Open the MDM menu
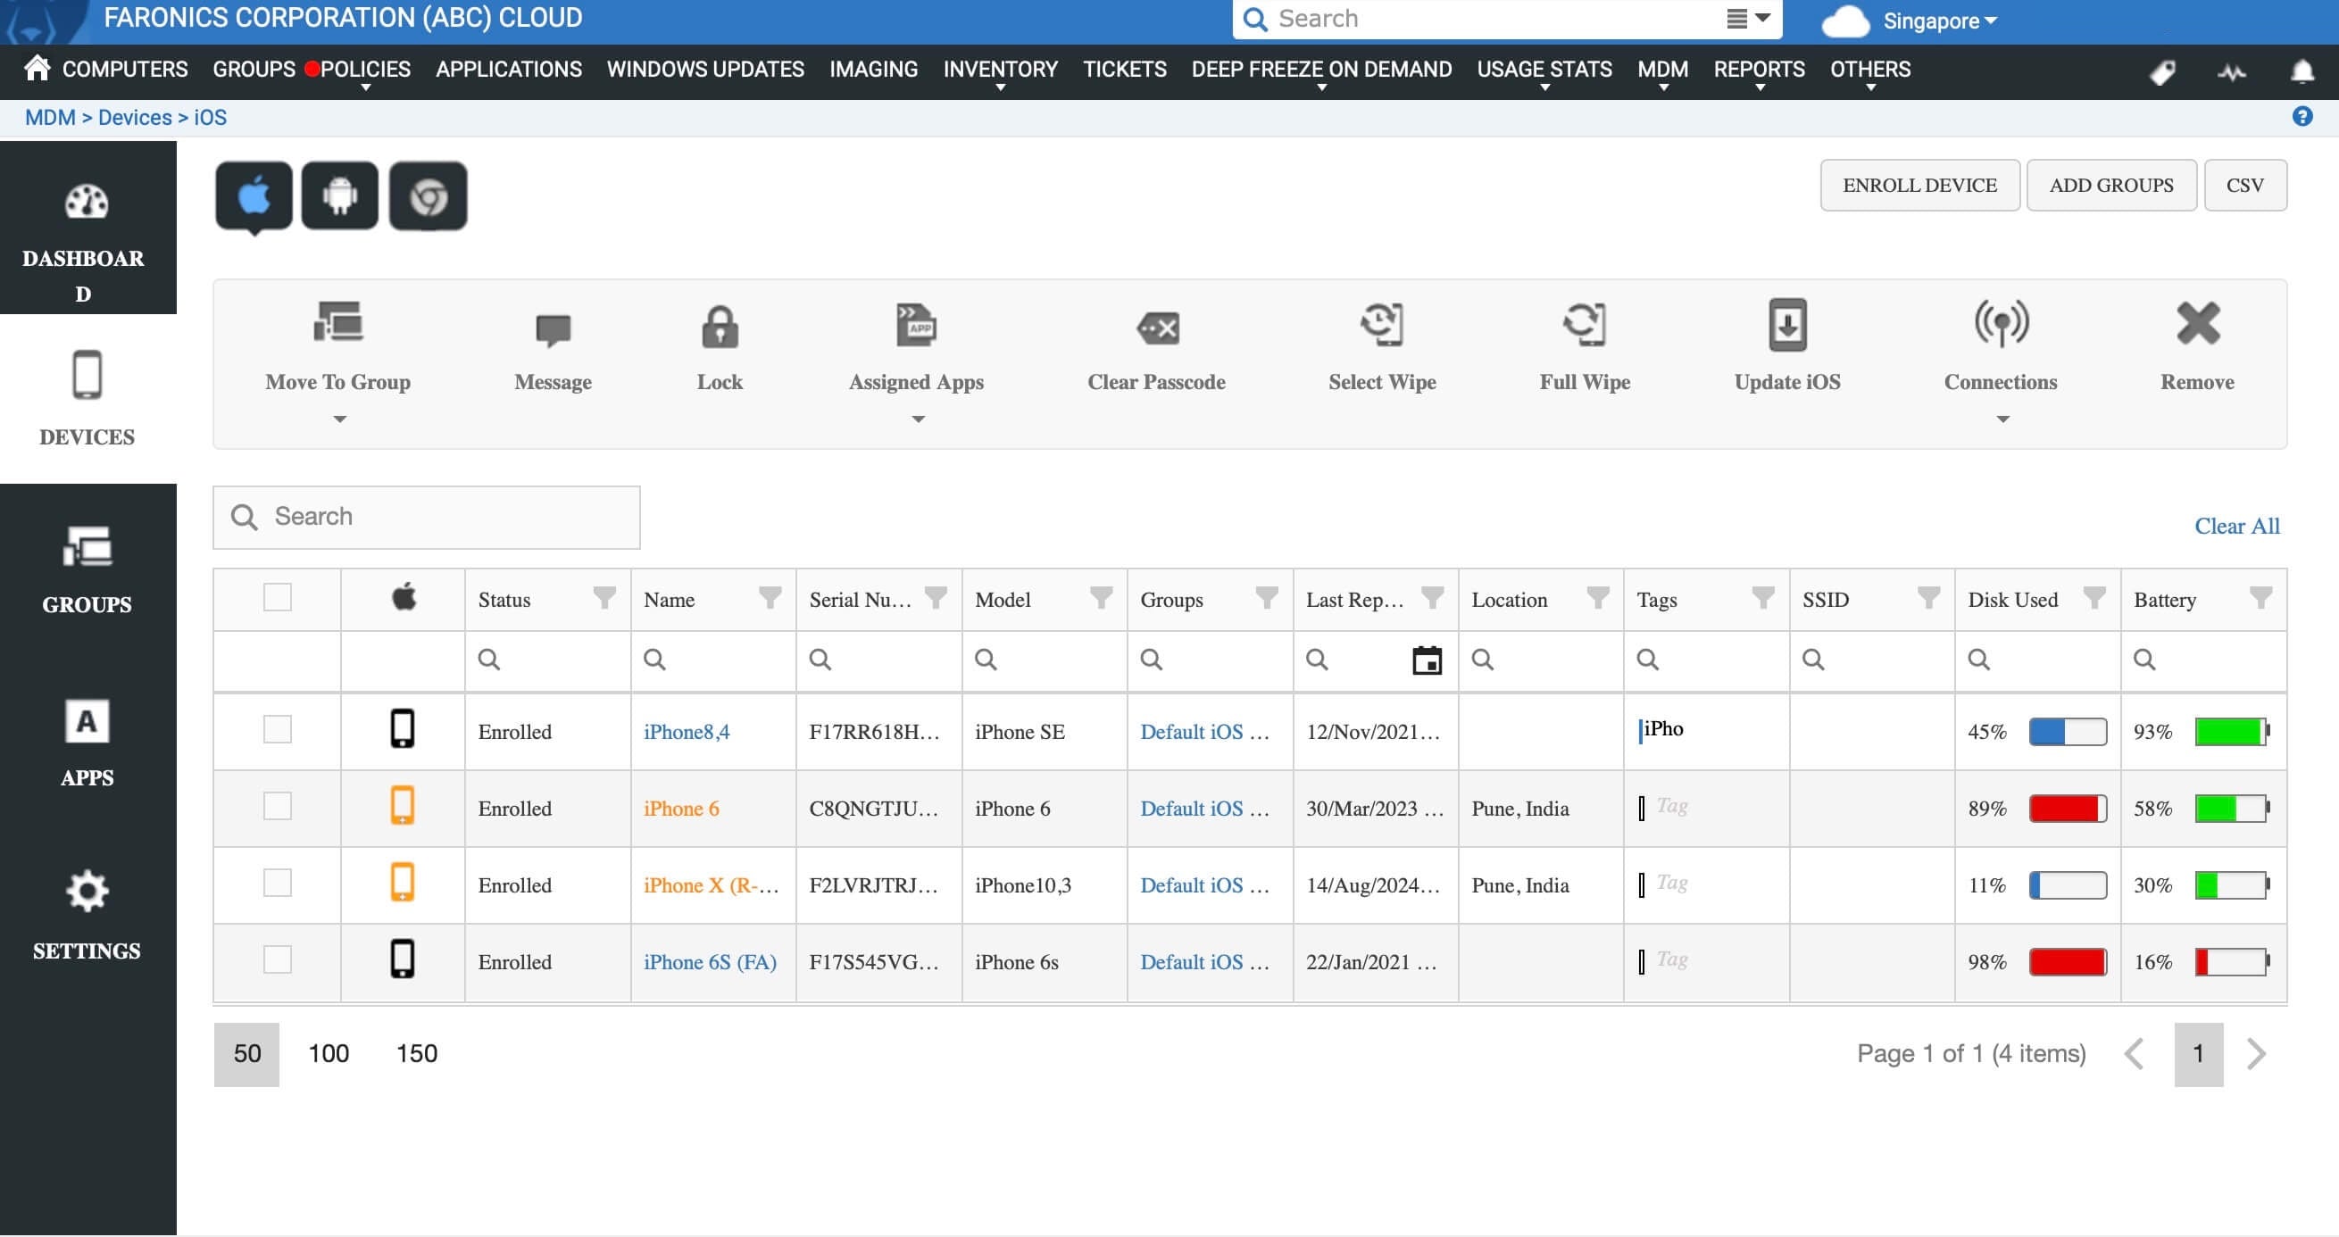 pos(1662,70)
